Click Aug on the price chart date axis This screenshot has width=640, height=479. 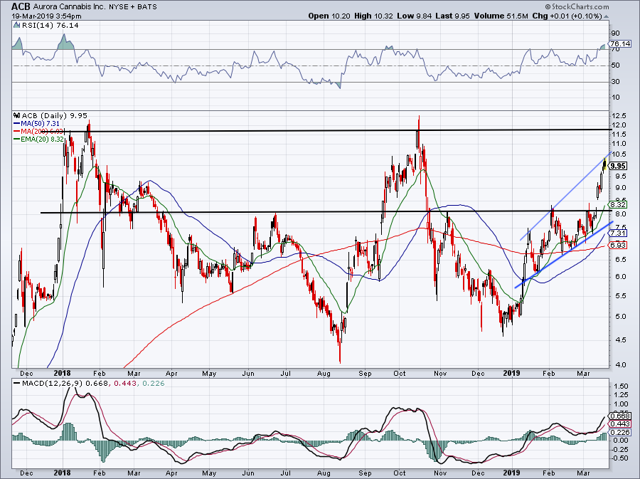point(324,373)
